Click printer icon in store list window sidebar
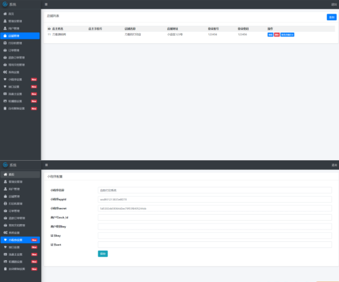The width and height of the screenshot is (339, 282). (x=5, y=43)
